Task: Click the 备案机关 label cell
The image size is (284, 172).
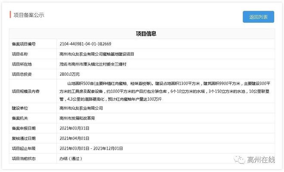Action: click(x=33, y=118)
